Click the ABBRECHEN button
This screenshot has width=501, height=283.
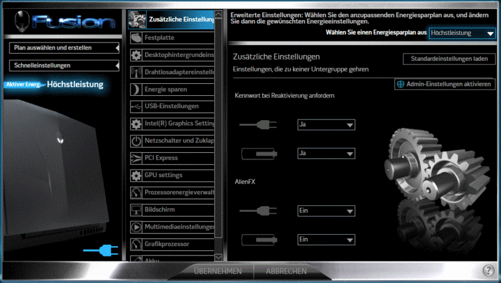(x=286, y=271)
